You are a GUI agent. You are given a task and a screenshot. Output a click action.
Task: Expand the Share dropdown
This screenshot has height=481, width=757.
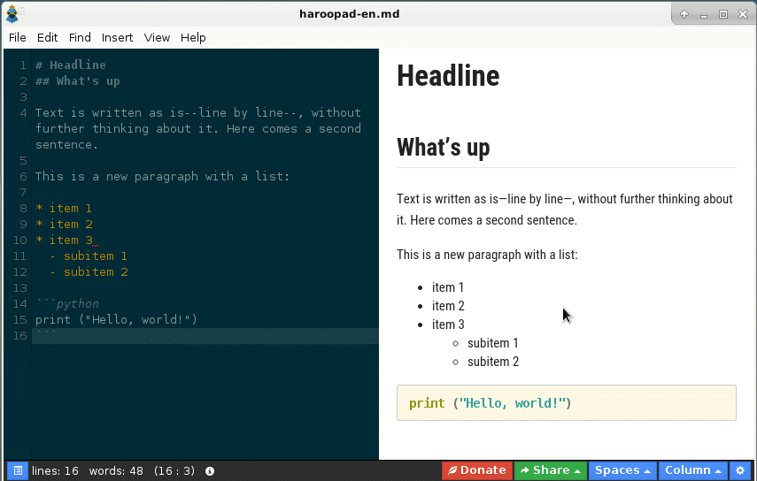pos(551,470)
